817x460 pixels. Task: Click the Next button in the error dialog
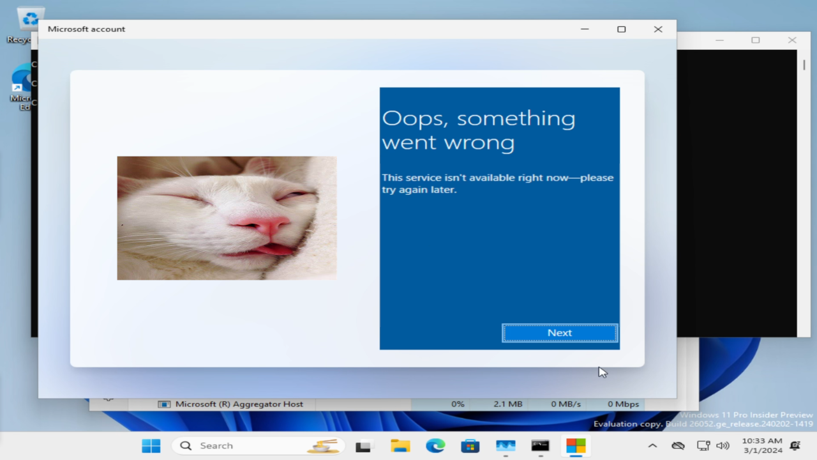point(560,333)
